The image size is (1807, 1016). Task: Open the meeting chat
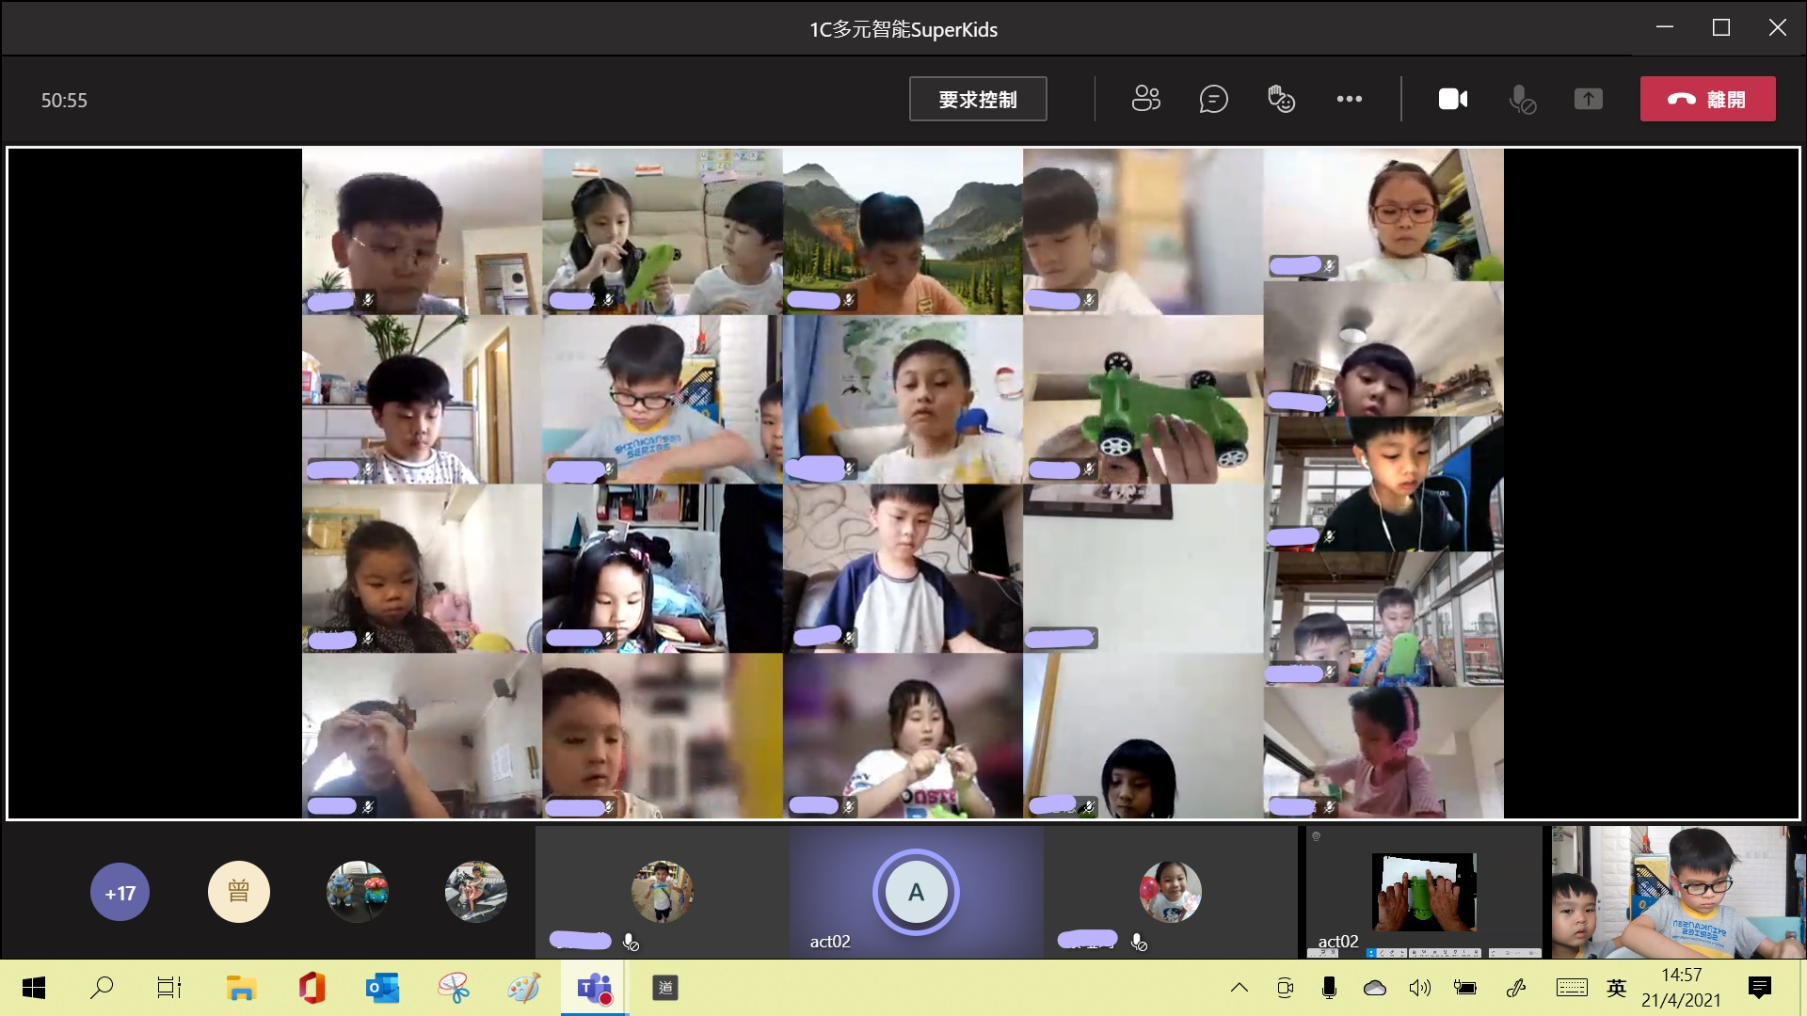1213,99
